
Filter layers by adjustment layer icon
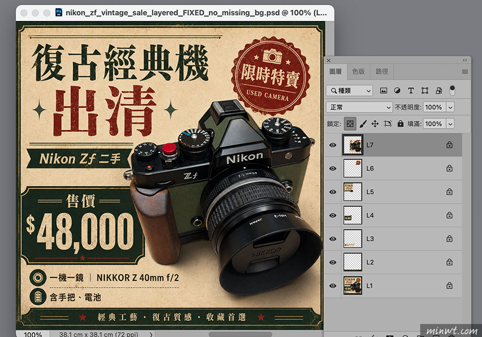pos(397,91)
